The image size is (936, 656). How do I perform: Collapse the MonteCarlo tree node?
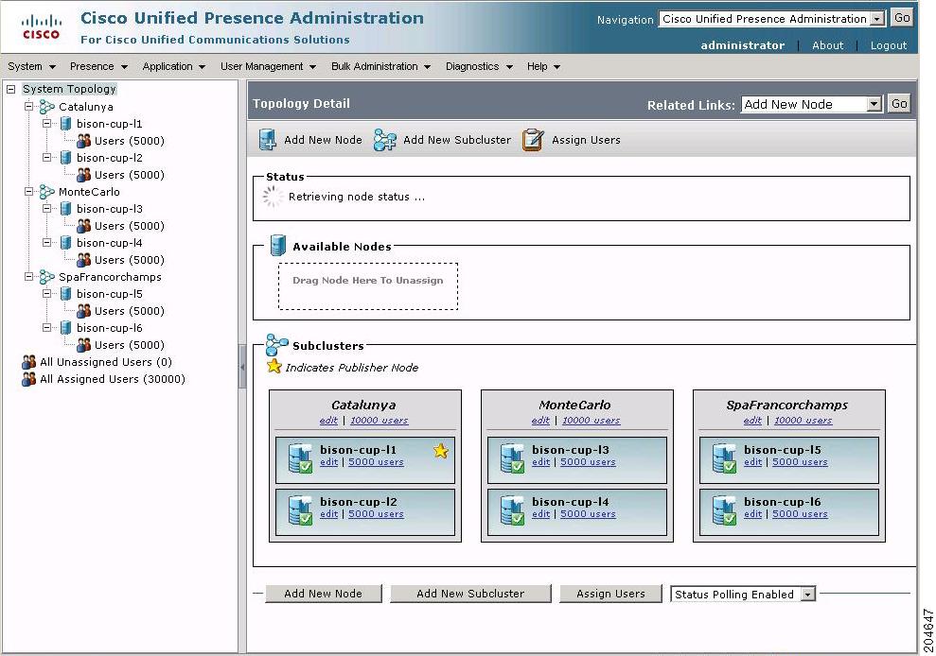tap(28, 192)
